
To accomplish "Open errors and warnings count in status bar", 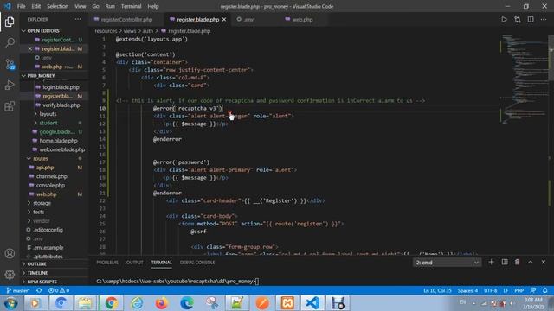I will coord(59,290).
